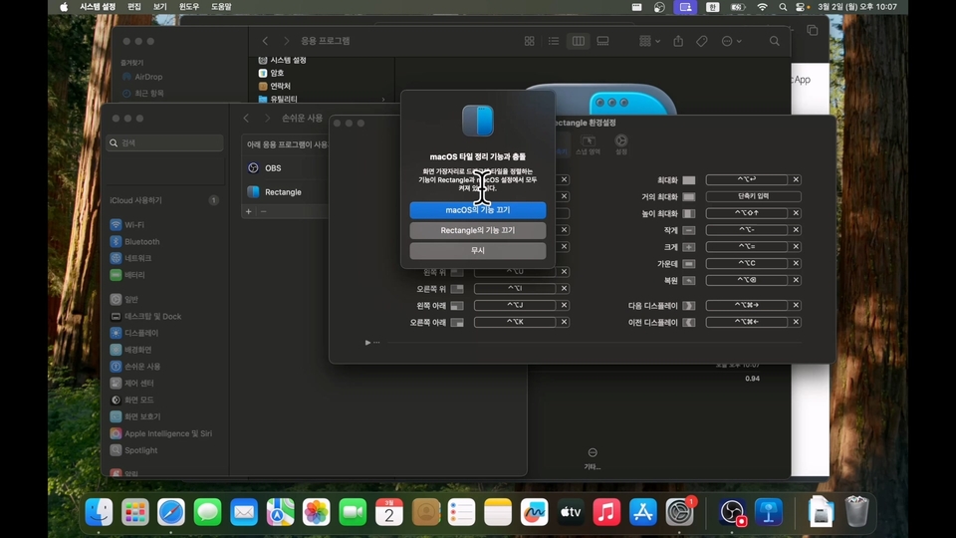Clear the 작게 shortcut
Screen dimensions: 956x538
click(x=796, y=230)
